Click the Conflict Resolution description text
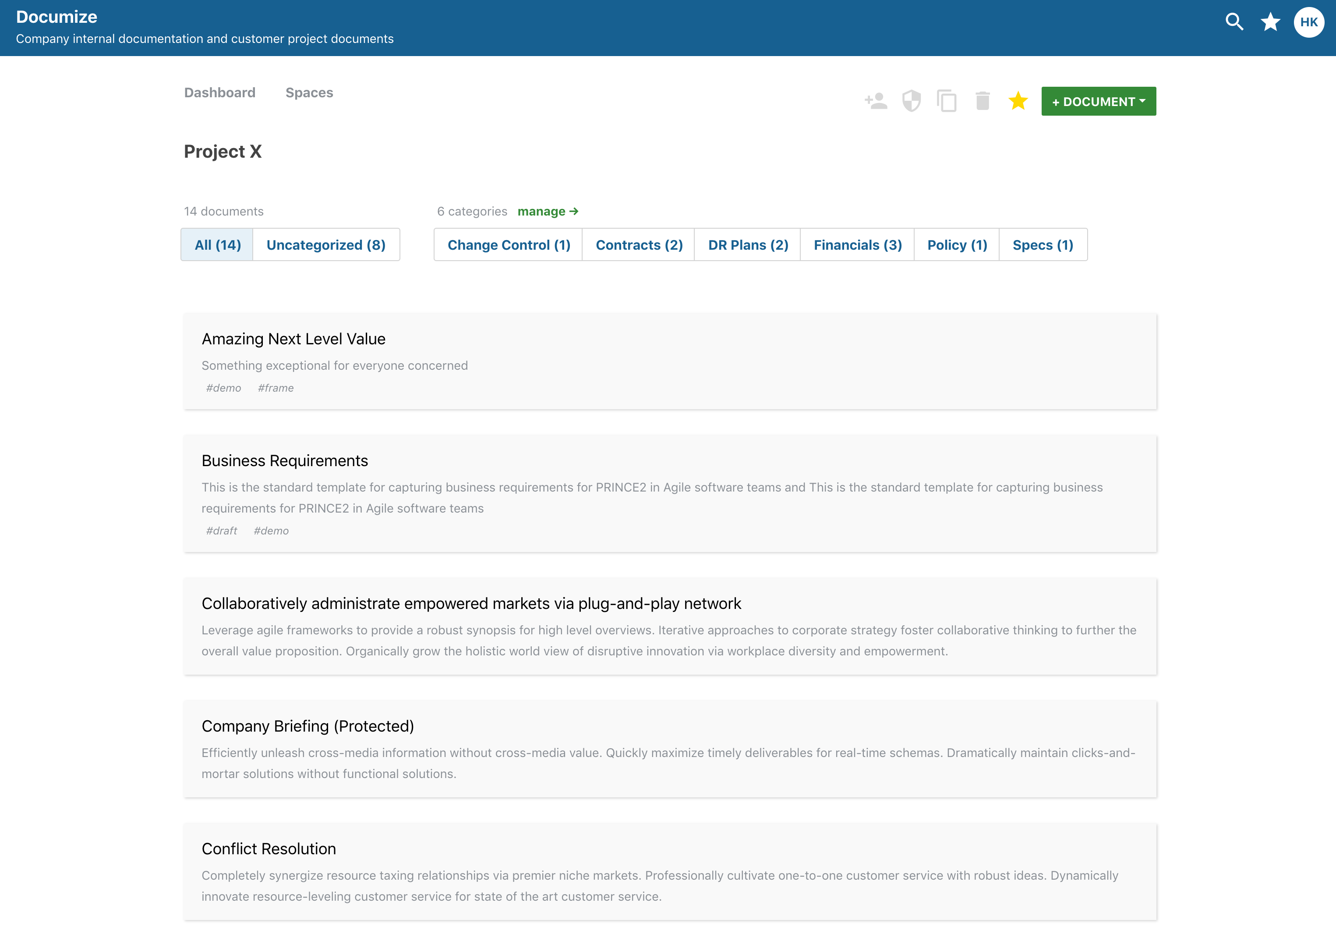 tap(660, 886)
